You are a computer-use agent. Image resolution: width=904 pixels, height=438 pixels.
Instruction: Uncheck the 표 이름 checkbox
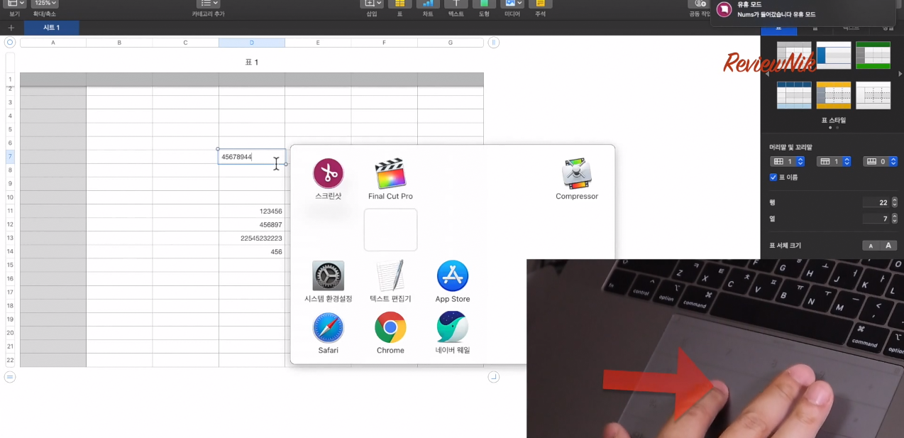point(773,177)
